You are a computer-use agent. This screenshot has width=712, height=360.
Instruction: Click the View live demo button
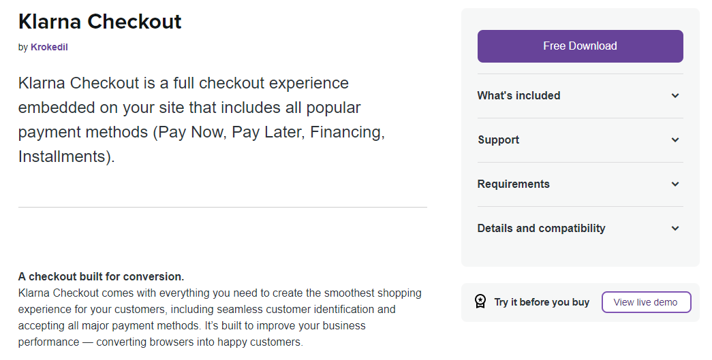point(646,302)
